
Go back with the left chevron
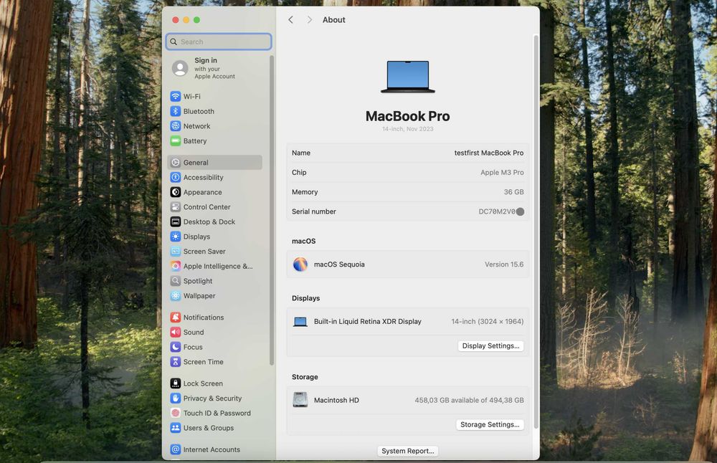tap(291, 19)
